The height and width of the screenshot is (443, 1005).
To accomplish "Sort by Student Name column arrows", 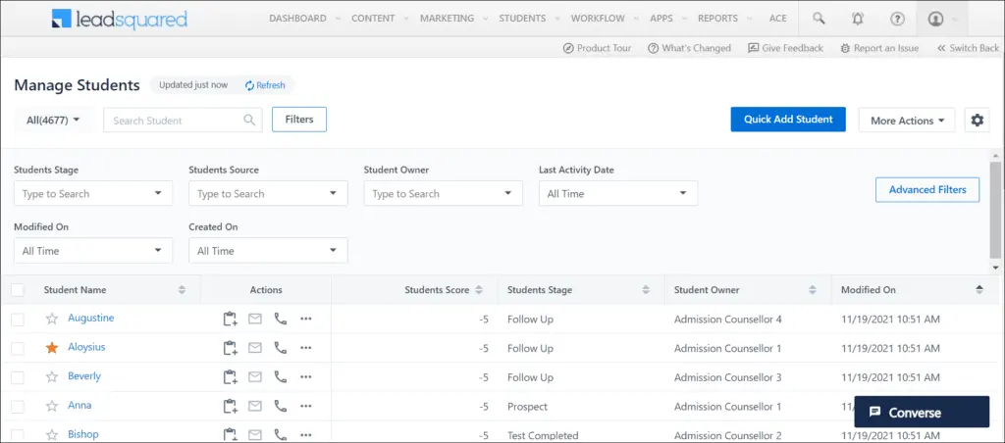I will 182,290.
